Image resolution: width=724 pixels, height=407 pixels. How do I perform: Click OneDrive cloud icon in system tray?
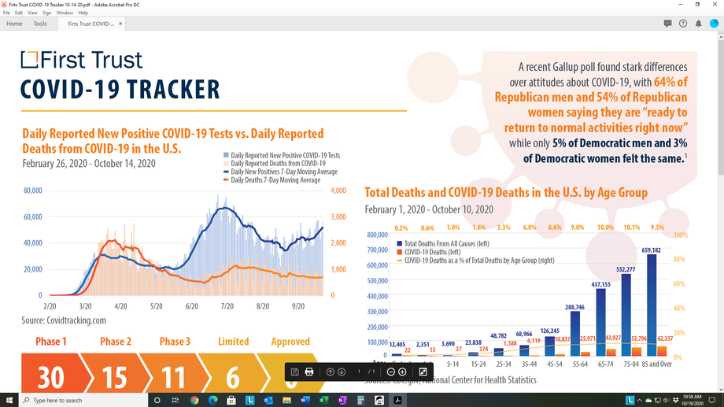pos(648,400)
